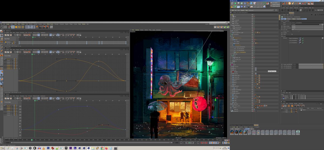Click the cloner Name input field
Viewport: 324px width, 150px height.
307,23
